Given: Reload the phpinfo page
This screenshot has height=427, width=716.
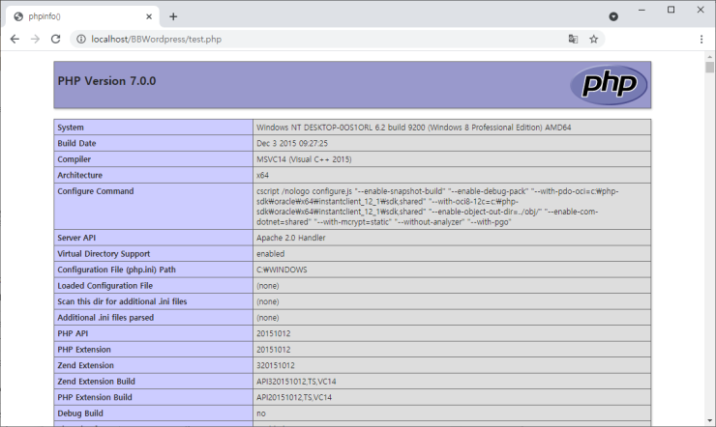Looking at the screenshot, I should pyautogui.click(x=56, y=40).
